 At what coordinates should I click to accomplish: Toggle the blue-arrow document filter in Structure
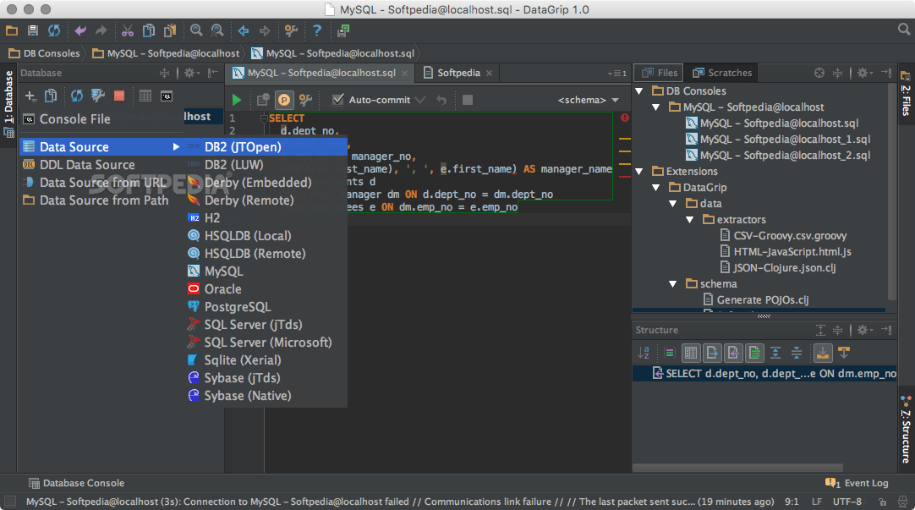point(712,353)
